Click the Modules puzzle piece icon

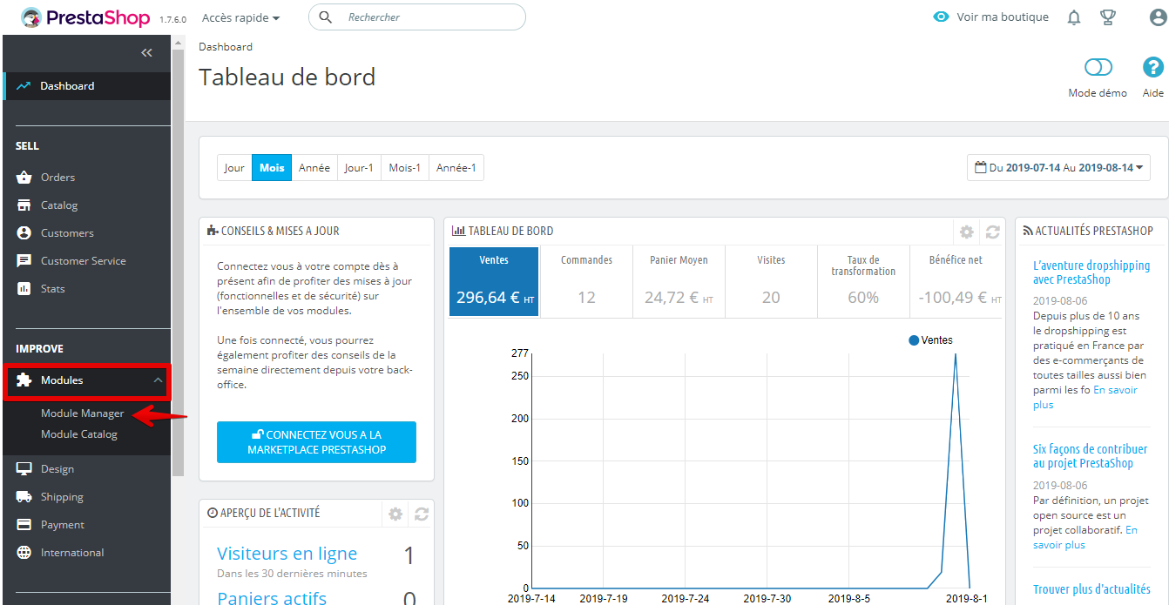24,380
